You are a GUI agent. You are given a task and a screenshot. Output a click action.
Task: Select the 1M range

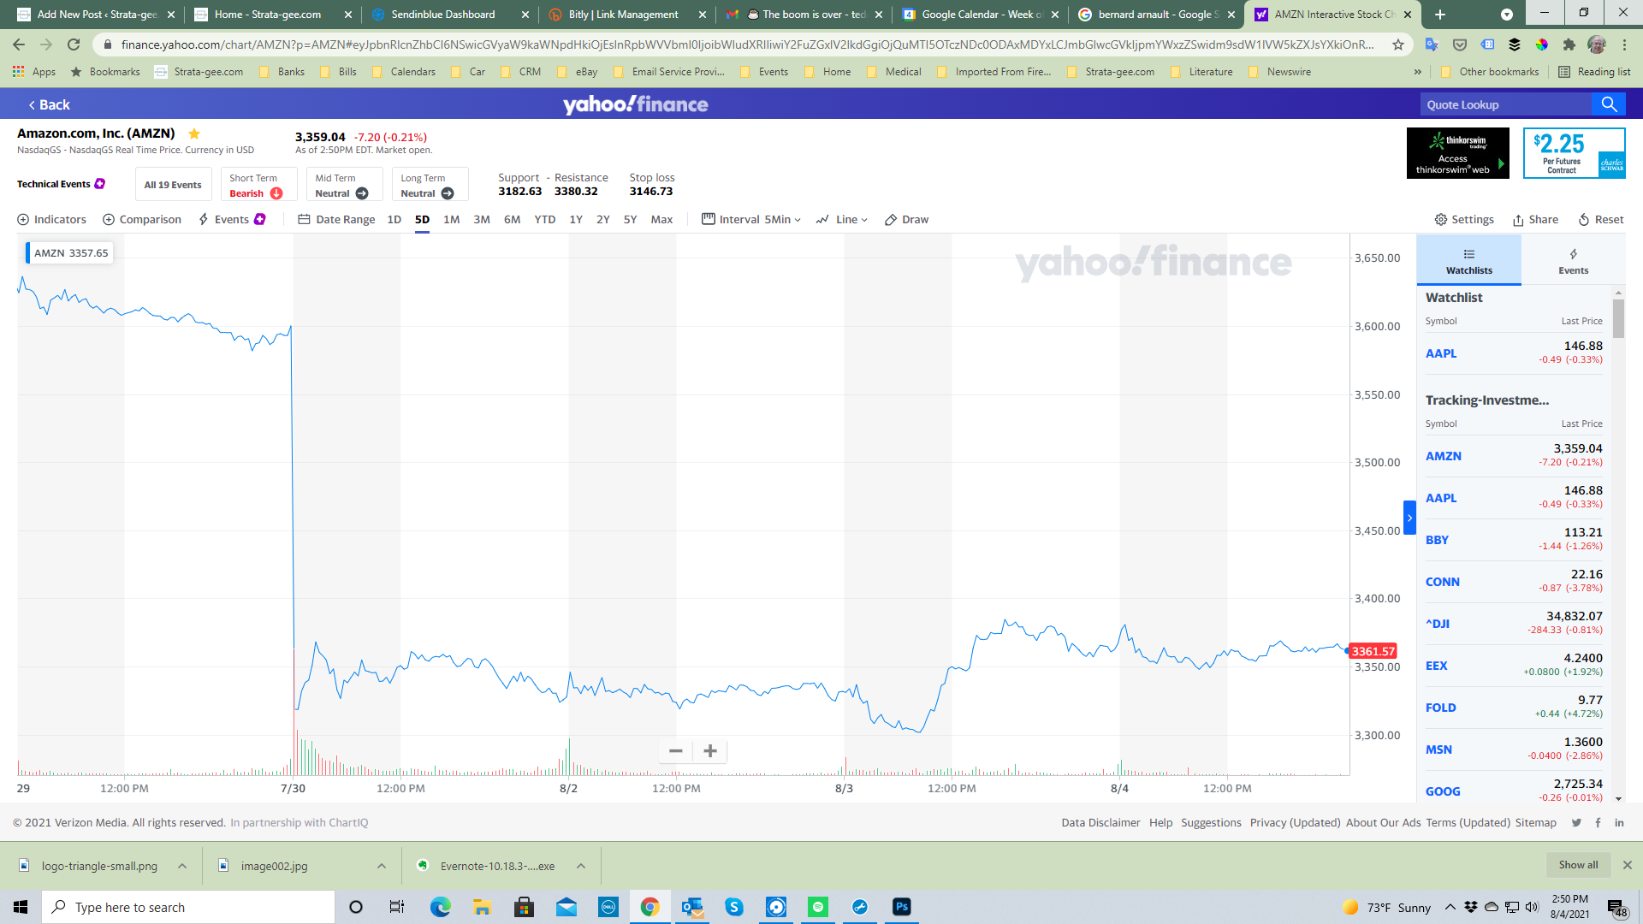(x=452, y=220)
